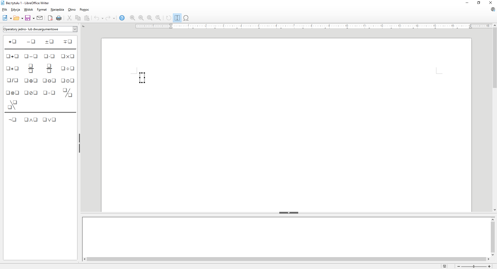Screen dimensions: 497x269
Task: Select the circled plus operator element
Action: (31, 81)
